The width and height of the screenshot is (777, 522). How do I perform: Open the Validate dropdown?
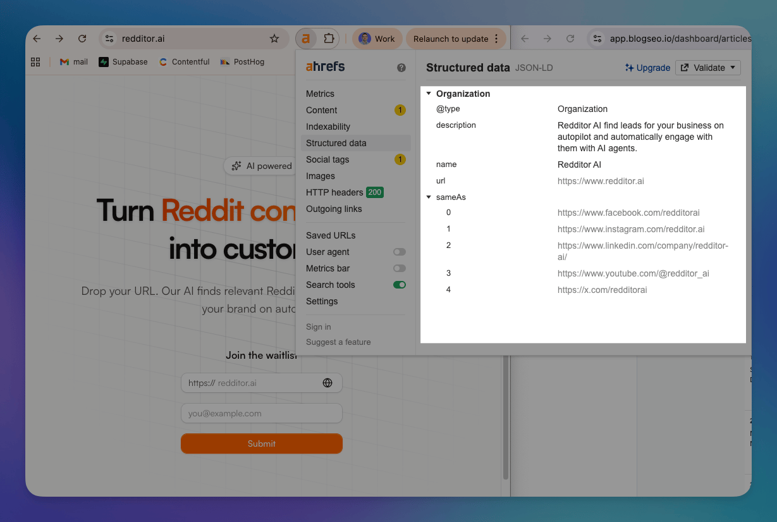[x=708, y=68]
